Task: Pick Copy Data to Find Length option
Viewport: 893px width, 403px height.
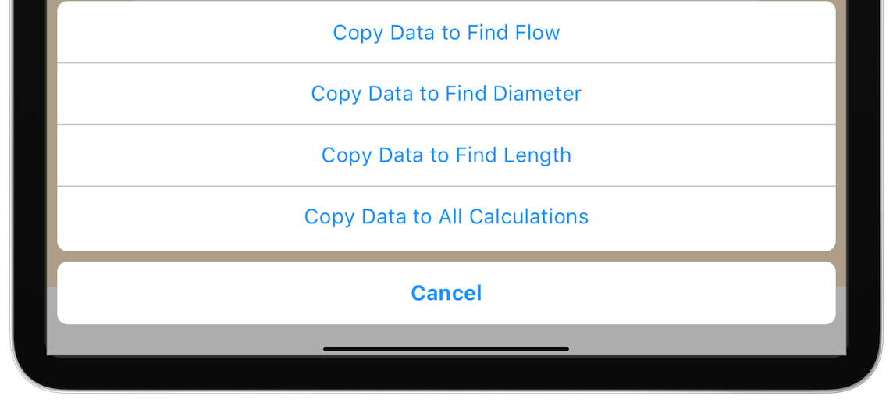Action: (x=446, y=155)
